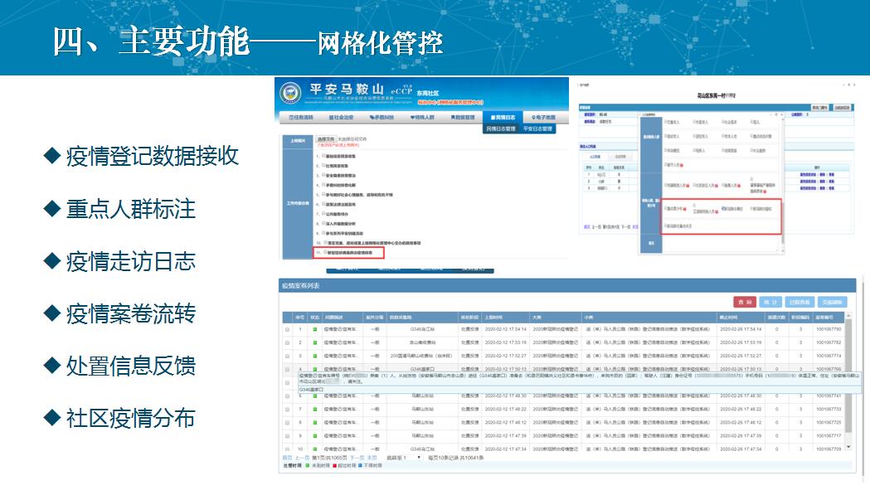This screenshot has width=870, height=490.
Task: Click the diamond bullet beside 社区疫情分布
Action: (x=51, y=417)
